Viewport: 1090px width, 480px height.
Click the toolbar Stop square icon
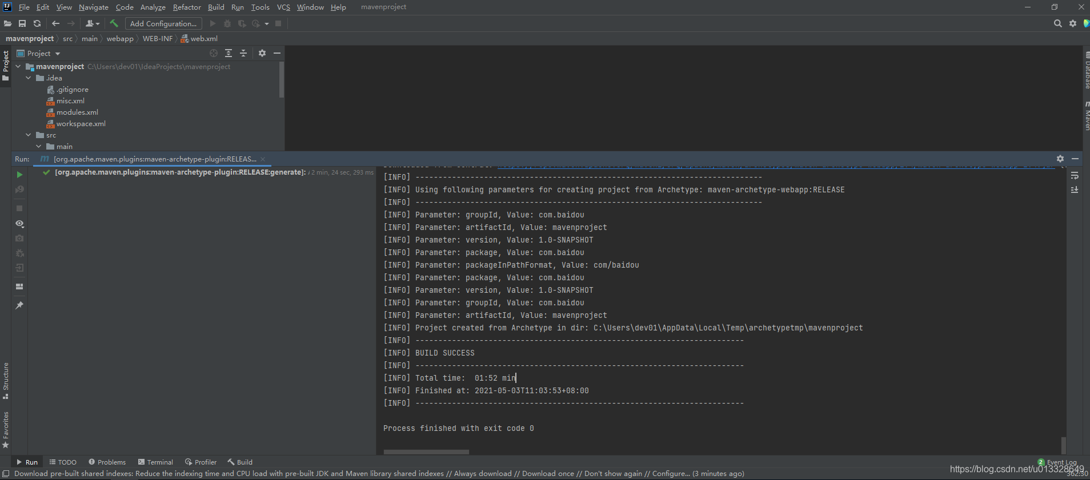(278, 23)
